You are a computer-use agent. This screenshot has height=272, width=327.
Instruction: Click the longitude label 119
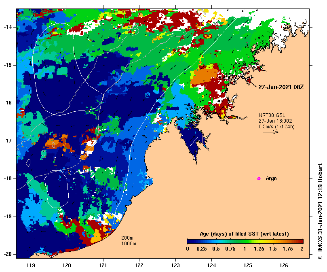coord(31,266)
